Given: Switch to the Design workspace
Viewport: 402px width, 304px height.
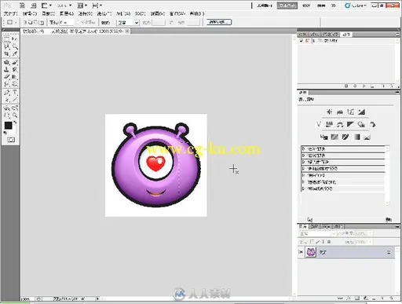Looking at the screenshot, I should click(x=305, y=5).
